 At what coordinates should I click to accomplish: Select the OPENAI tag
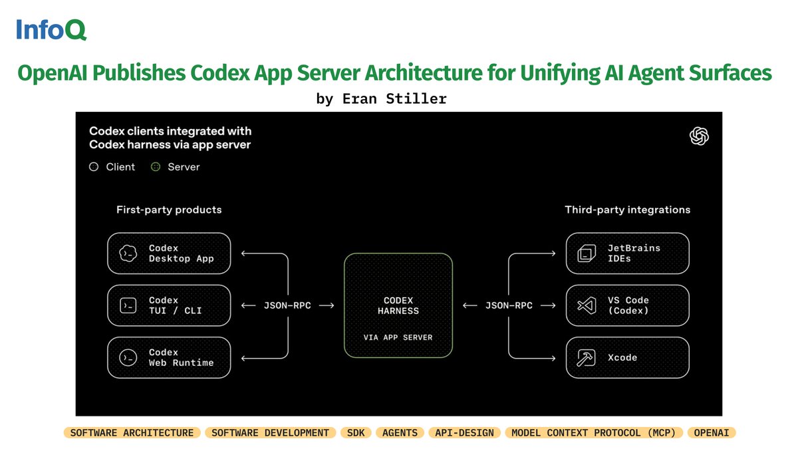[x=712, y=432]
